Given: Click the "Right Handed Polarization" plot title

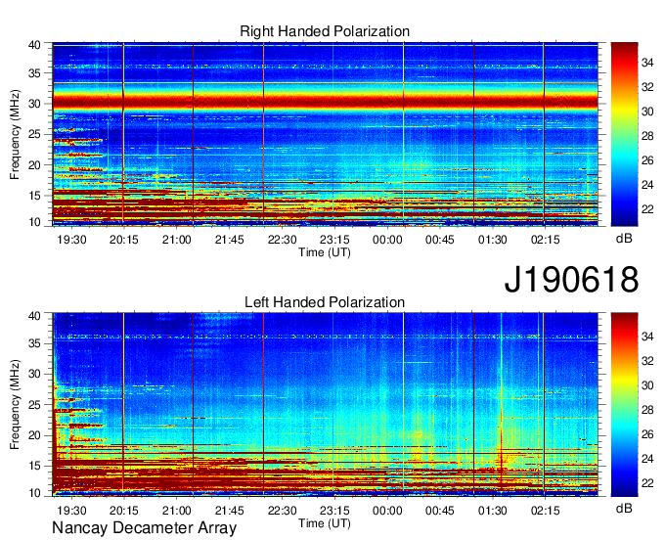Looking at the screenshot, I should (x=325, y=31).
